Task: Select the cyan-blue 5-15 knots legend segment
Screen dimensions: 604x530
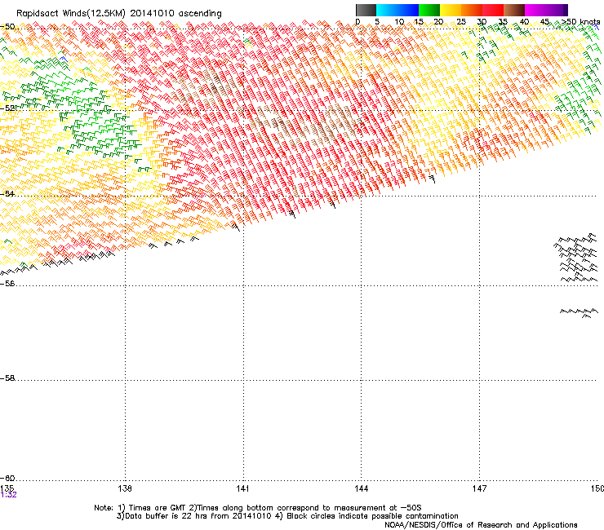Action: 397,10
